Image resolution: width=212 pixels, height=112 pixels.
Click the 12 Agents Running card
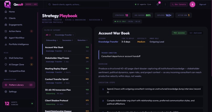pos(19,104)
